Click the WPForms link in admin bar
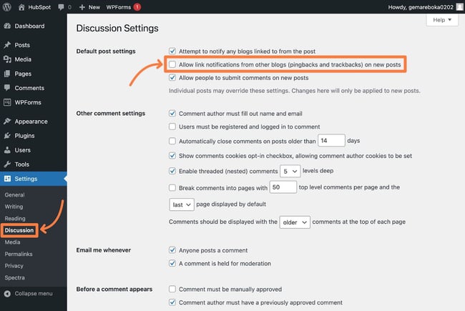Image resolution: width=465 pixels, height=311 pixels. (x=119, y=7)
